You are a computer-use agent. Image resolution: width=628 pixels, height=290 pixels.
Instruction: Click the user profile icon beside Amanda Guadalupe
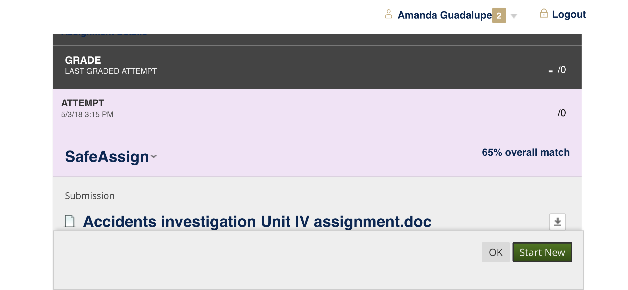389,14
